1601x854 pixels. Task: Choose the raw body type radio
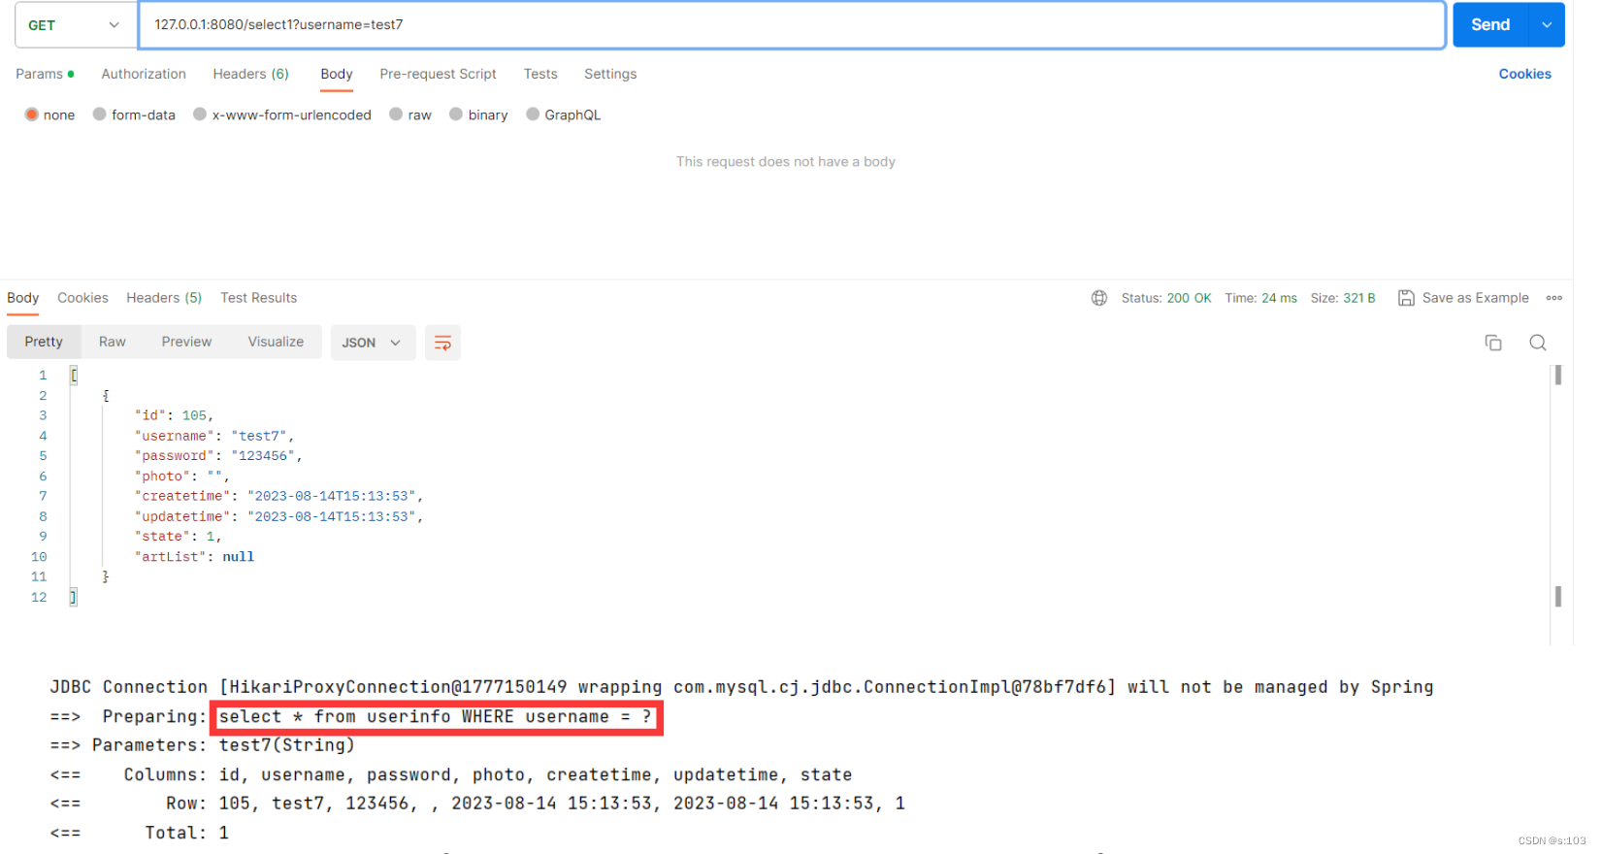click(396, 115)
